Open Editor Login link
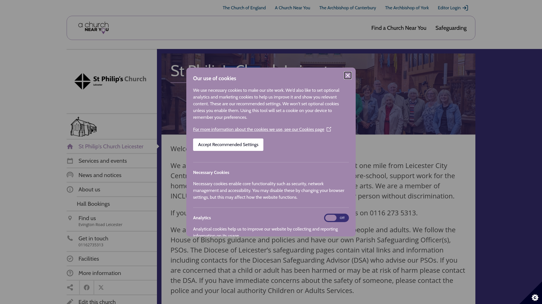Viewport: 542px width, 304px height. [x=453, y=8]
